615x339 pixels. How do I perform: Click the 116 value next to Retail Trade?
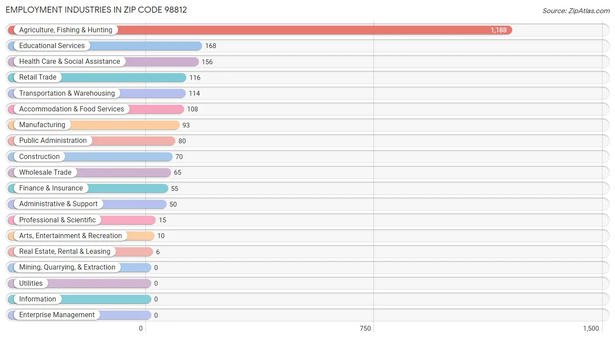195,78
